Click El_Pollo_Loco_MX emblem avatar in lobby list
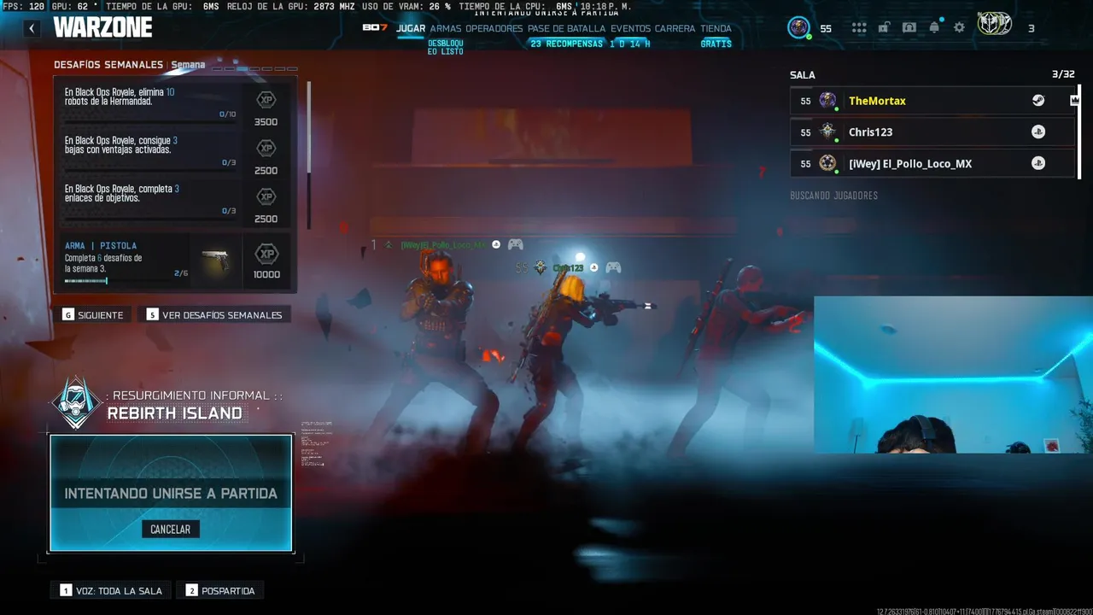1093x615 pixels. click(x=827, y=162)
